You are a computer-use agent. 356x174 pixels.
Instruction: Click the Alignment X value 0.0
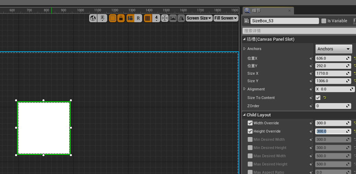(335, 89)
